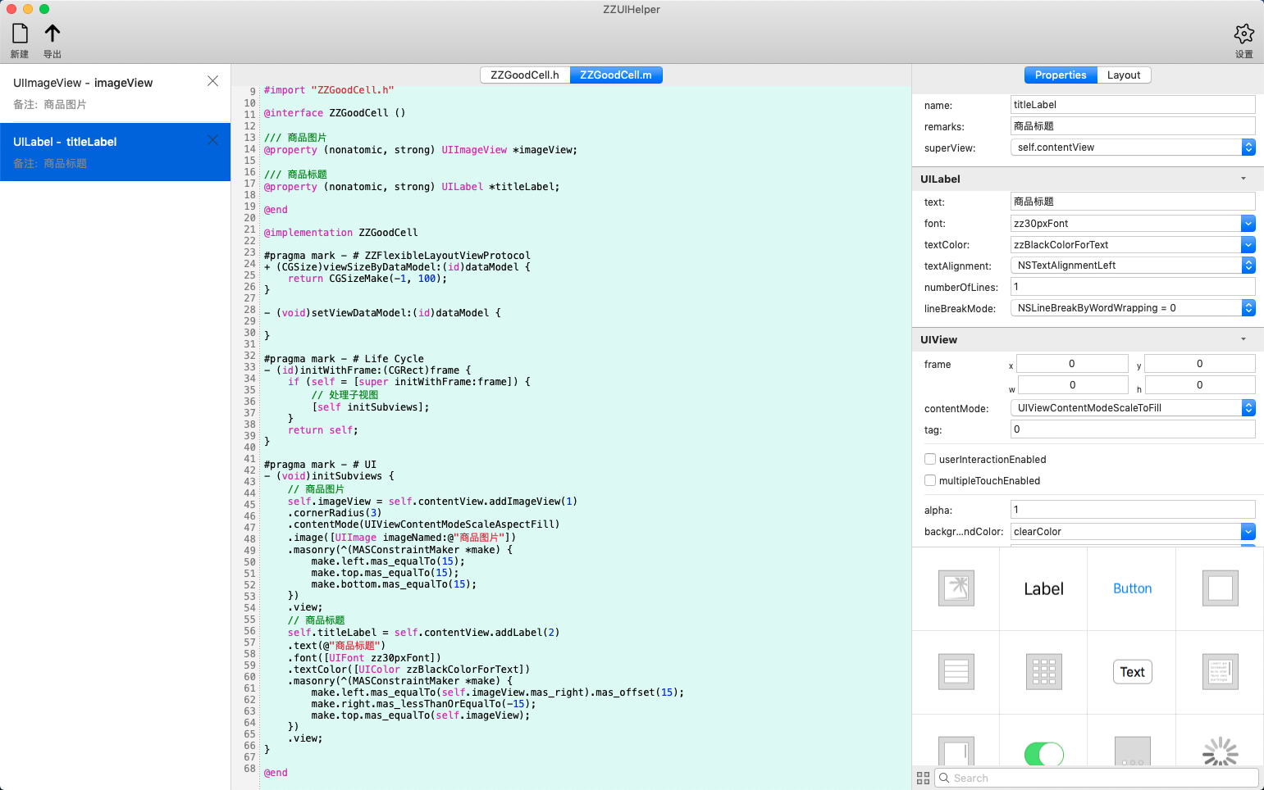This screenshot has width=1264, height=790.
Task: Open the 设置 settings gear
Action: click(x=1243, y=34)
